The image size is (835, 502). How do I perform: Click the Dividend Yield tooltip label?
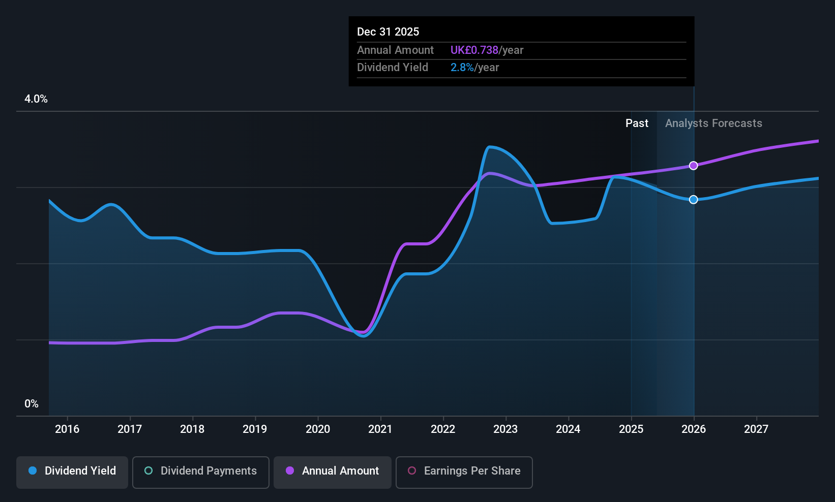click(x=392, y=68)
